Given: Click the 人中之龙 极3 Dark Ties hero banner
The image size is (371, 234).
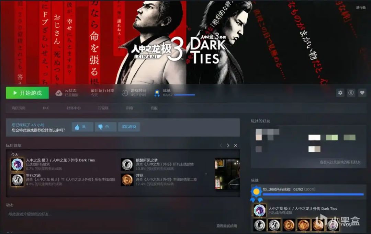Looking at the screenshot, I should point(185,42).
